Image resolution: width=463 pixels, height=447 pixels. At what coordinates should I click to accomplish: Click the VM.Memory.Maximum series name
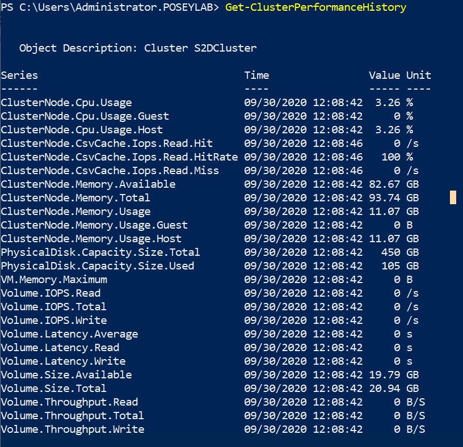(54, 280)
